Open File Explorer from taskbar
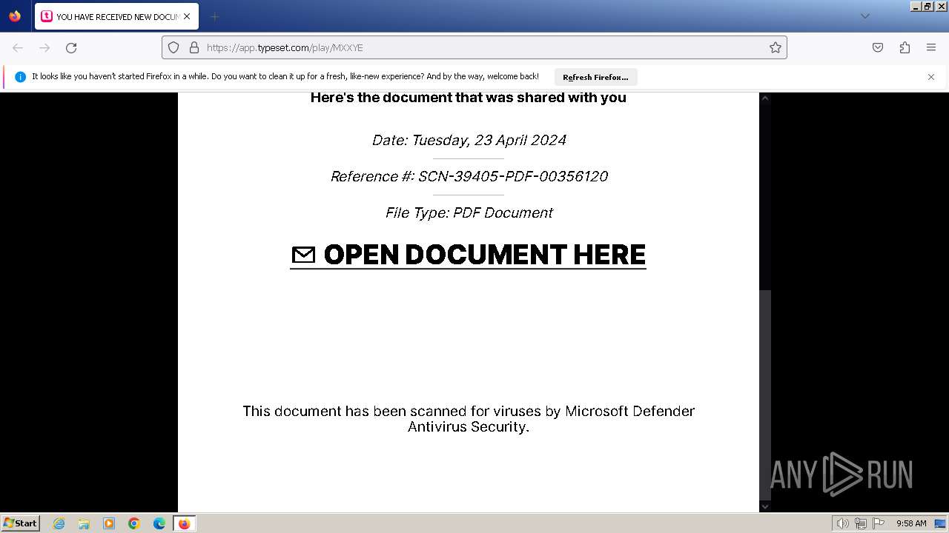Viewport: 949px width, 533px height. click(x=84, y=523)
